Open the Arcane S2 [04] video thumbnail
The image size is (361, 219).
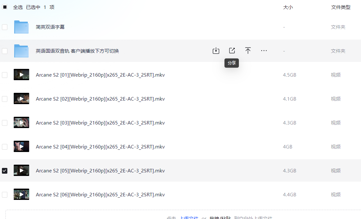pos(21,147)
